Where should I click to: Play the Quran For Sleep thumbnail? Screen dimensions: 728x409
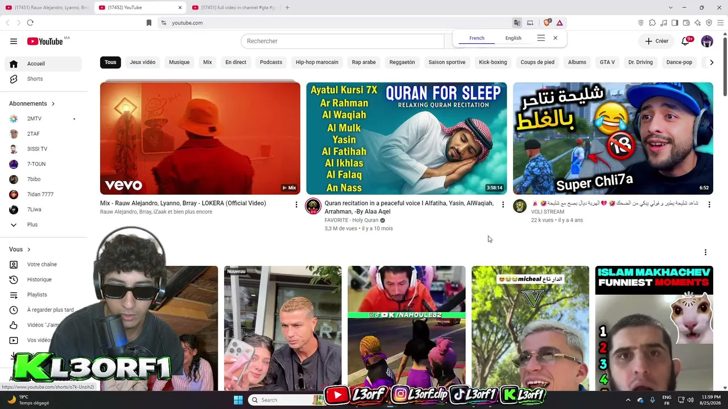[x=406, y=139]
